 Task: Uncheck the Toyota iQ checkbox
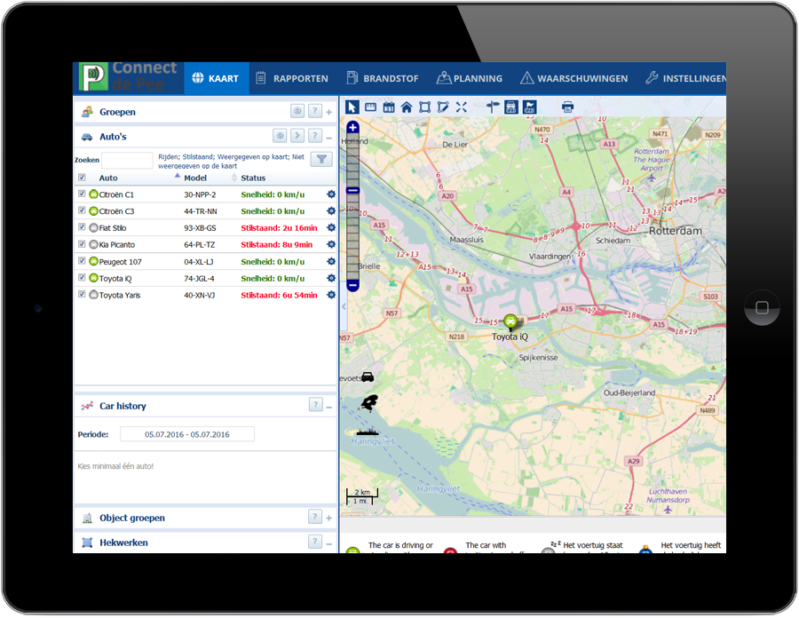(82, 277)
